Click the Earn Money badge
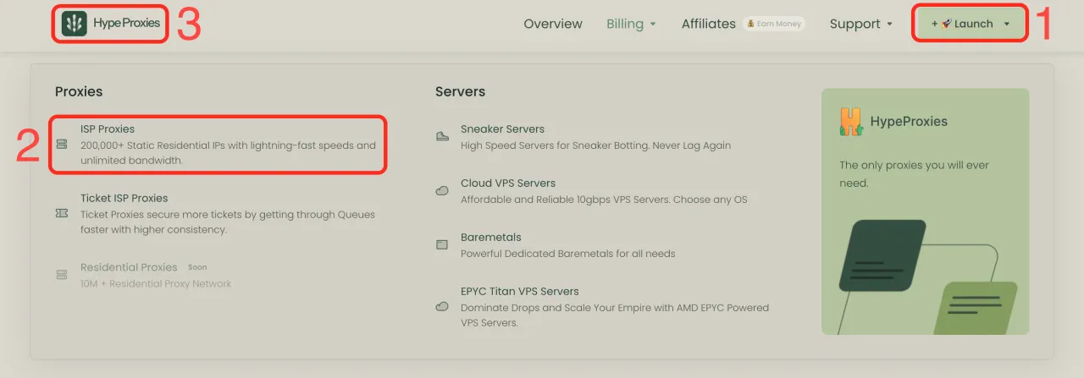Viewport: 1084px width, 378px height. coord(774,24)
